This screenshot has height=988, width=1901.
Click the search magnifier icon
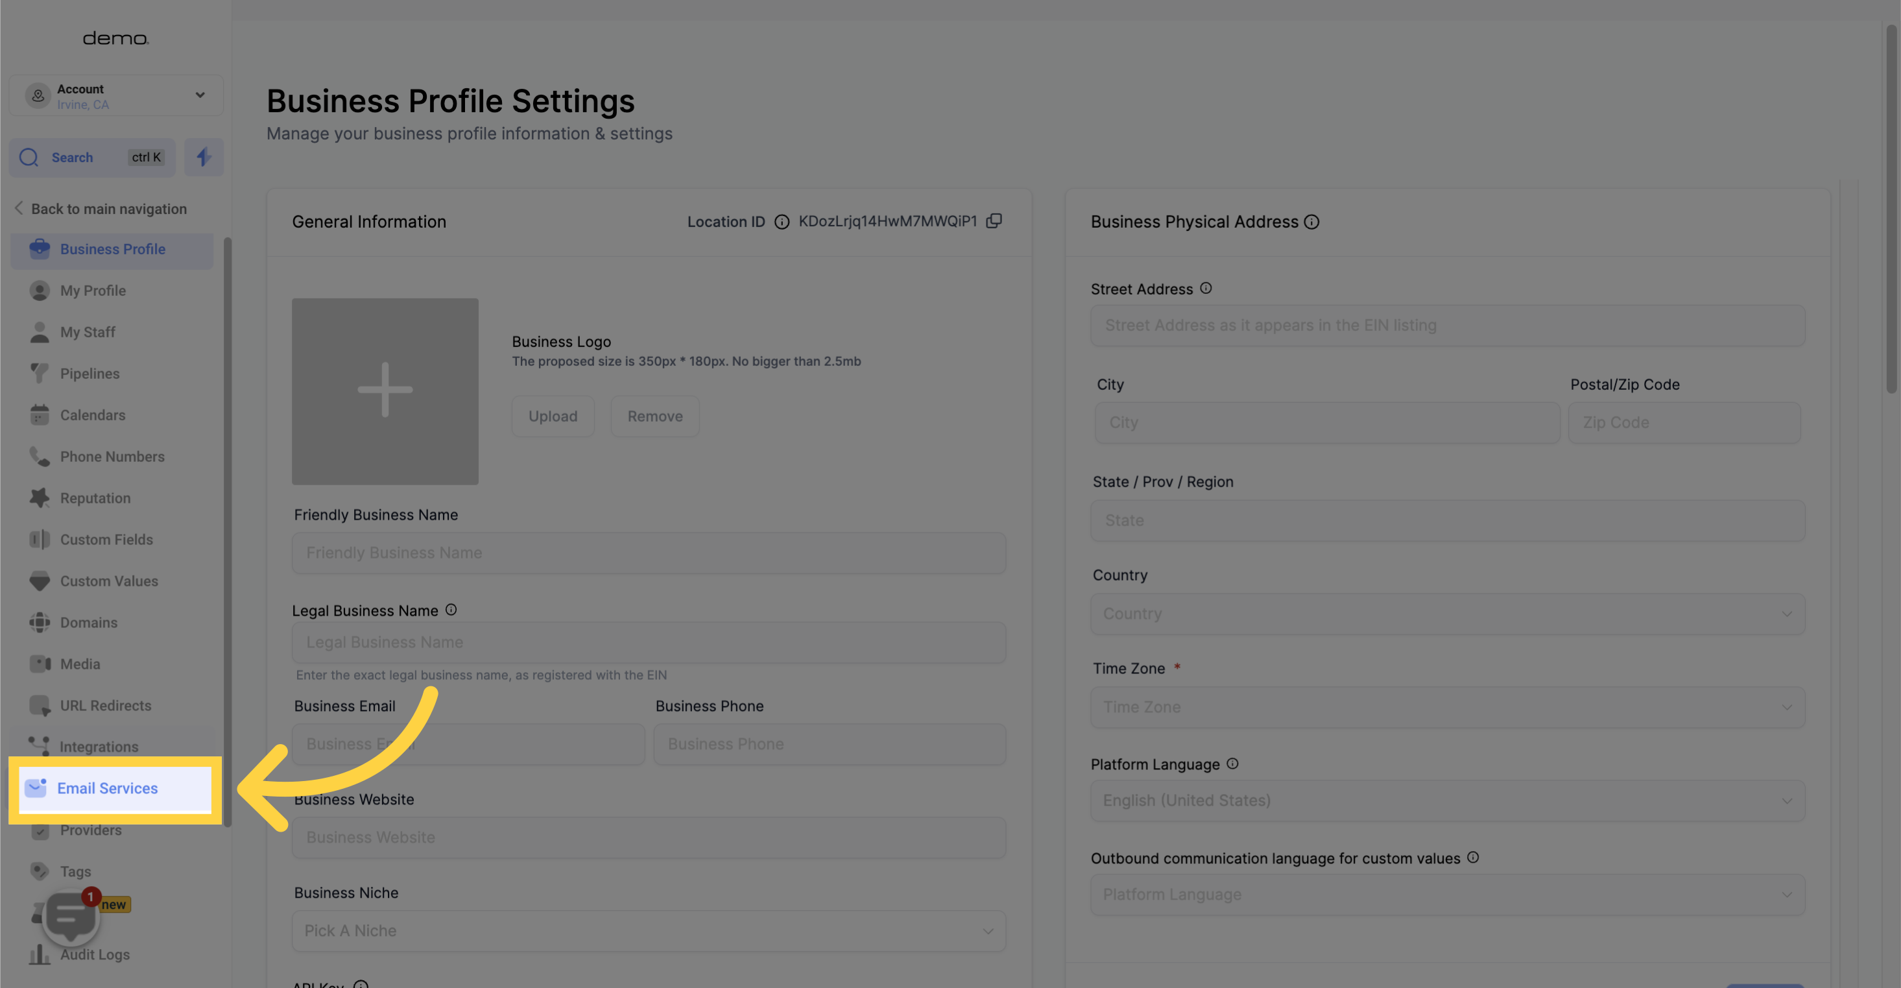pos(29,157)
